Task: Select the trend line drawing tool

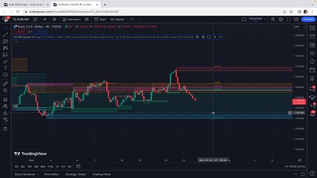Action: (5, 35)
